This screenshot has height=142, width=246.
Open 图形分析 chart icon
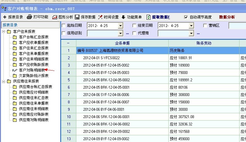[x=55, y=17]
